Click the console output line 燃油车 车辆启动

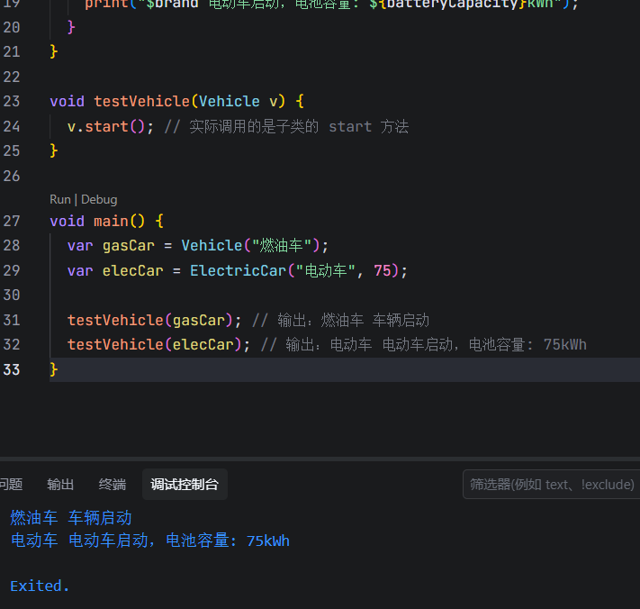[71, 518]
